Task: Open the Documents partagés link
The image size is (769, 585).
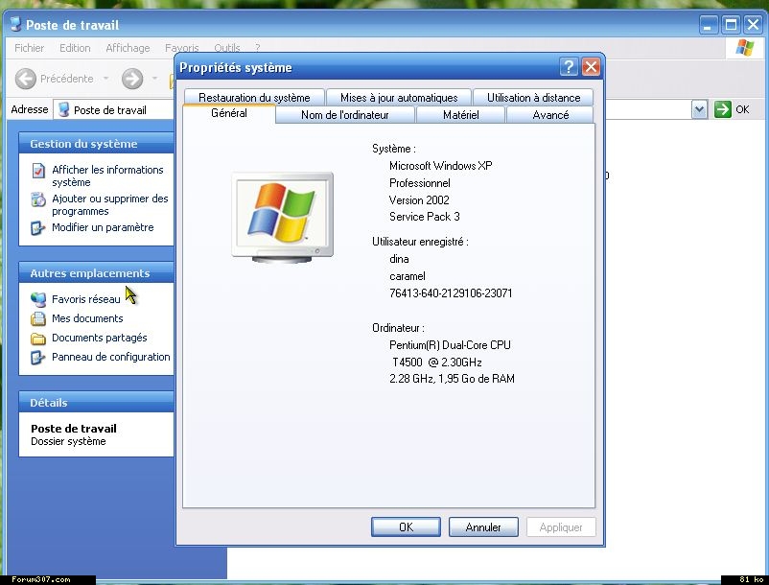Action: tap(100, 338)
